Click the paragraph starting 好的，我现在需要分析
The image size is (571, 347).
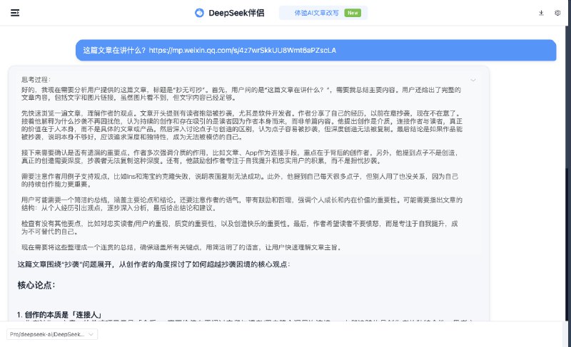241,93
